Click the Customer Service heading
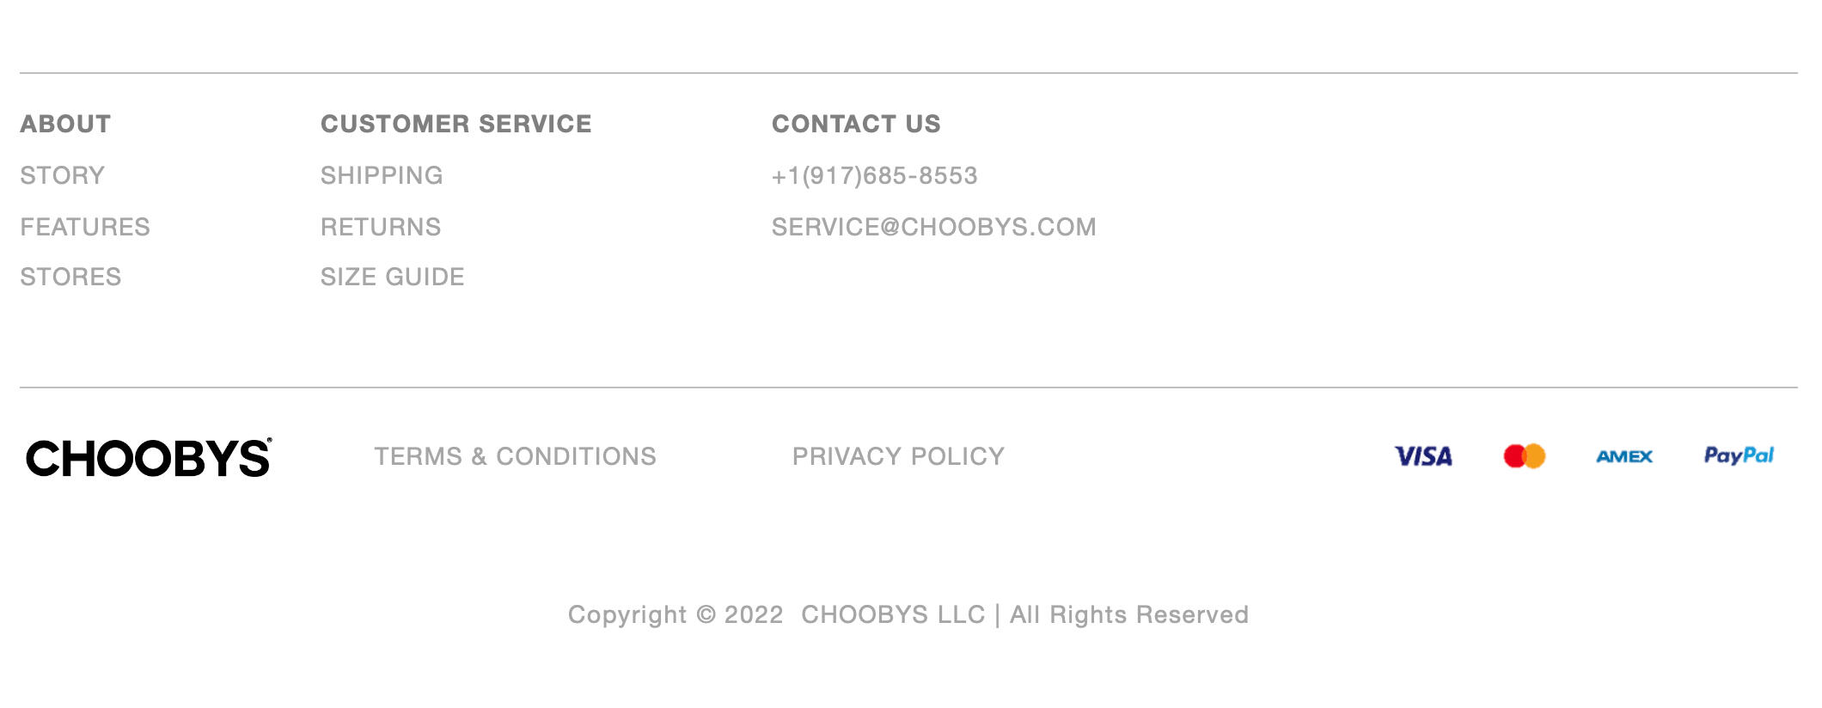 pos(455,124)
